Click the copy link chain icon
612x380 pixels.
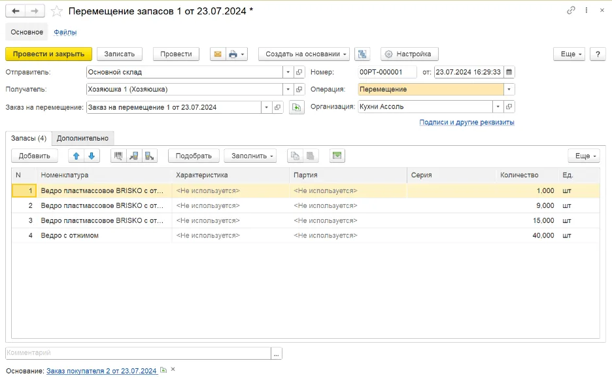coord(571,10)
